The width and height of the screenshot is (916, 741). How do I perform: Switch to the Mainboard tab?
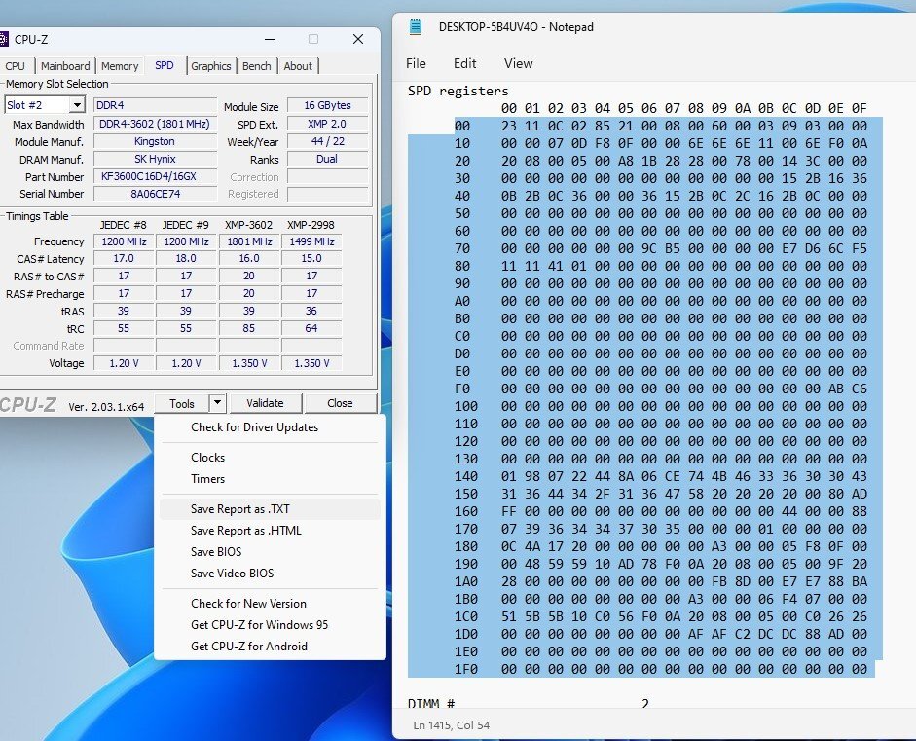(x=65, y=66)
